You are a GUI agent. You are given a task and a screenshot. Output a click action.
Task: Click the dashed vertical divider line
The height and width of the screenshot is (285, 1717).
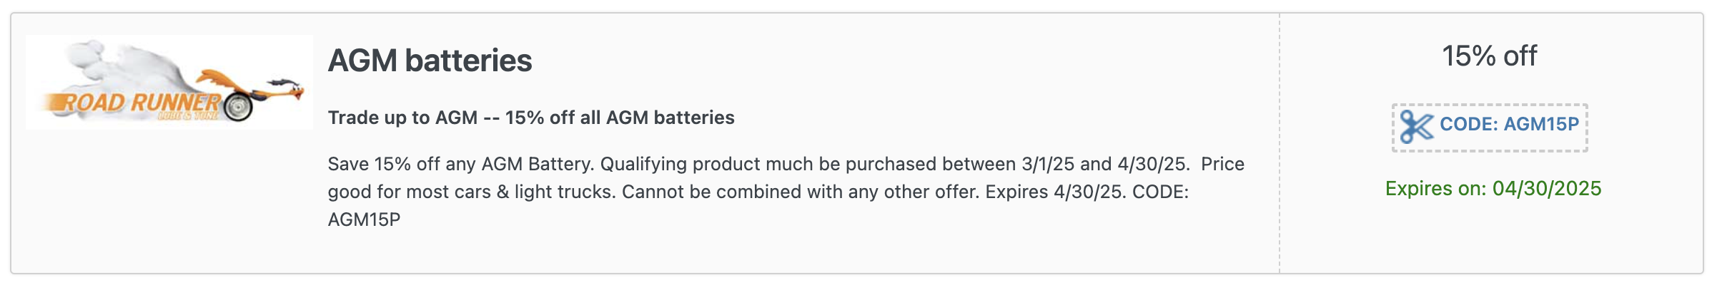tap(1280, 142)
